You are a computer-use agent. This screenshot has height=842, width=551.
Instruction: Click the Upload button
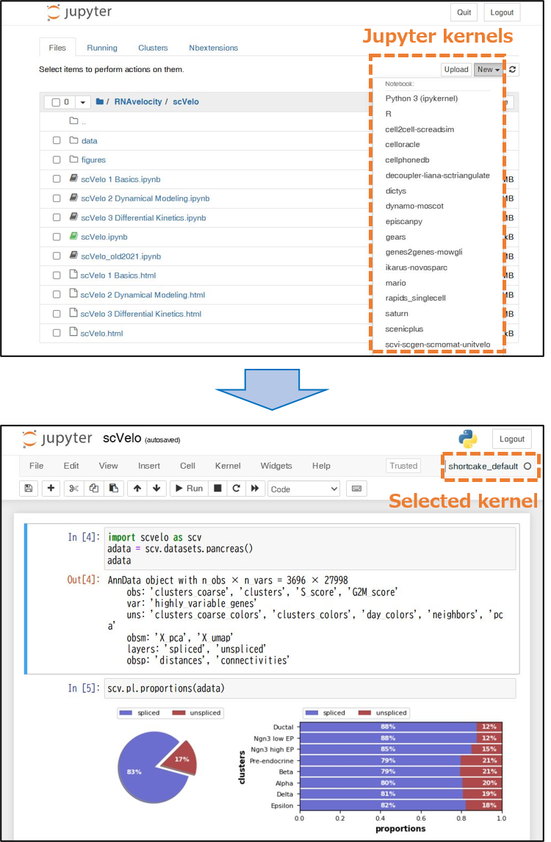pos(456,69)
